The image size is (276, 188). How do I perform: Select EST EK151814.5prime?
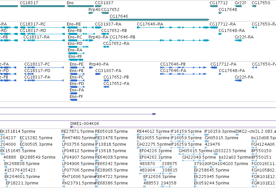(18, 131)
